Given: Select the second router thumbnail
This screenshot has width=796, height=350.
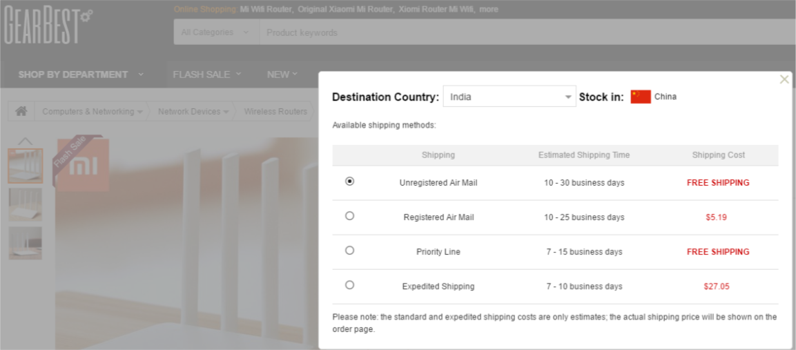Looking at the screenshot, I should (26, 205).
